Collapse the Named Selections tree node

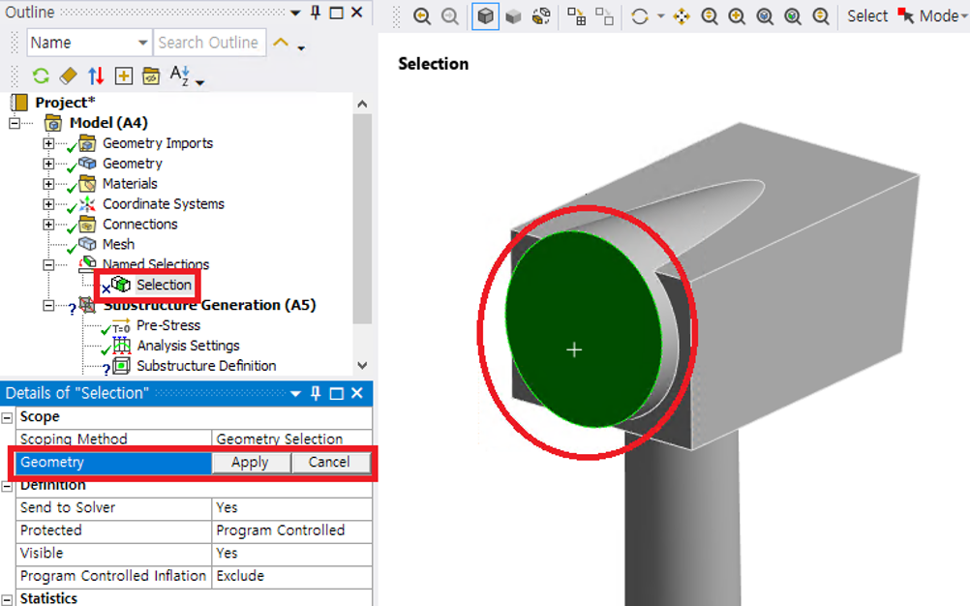pyautogui.click(x=48, y=264)
